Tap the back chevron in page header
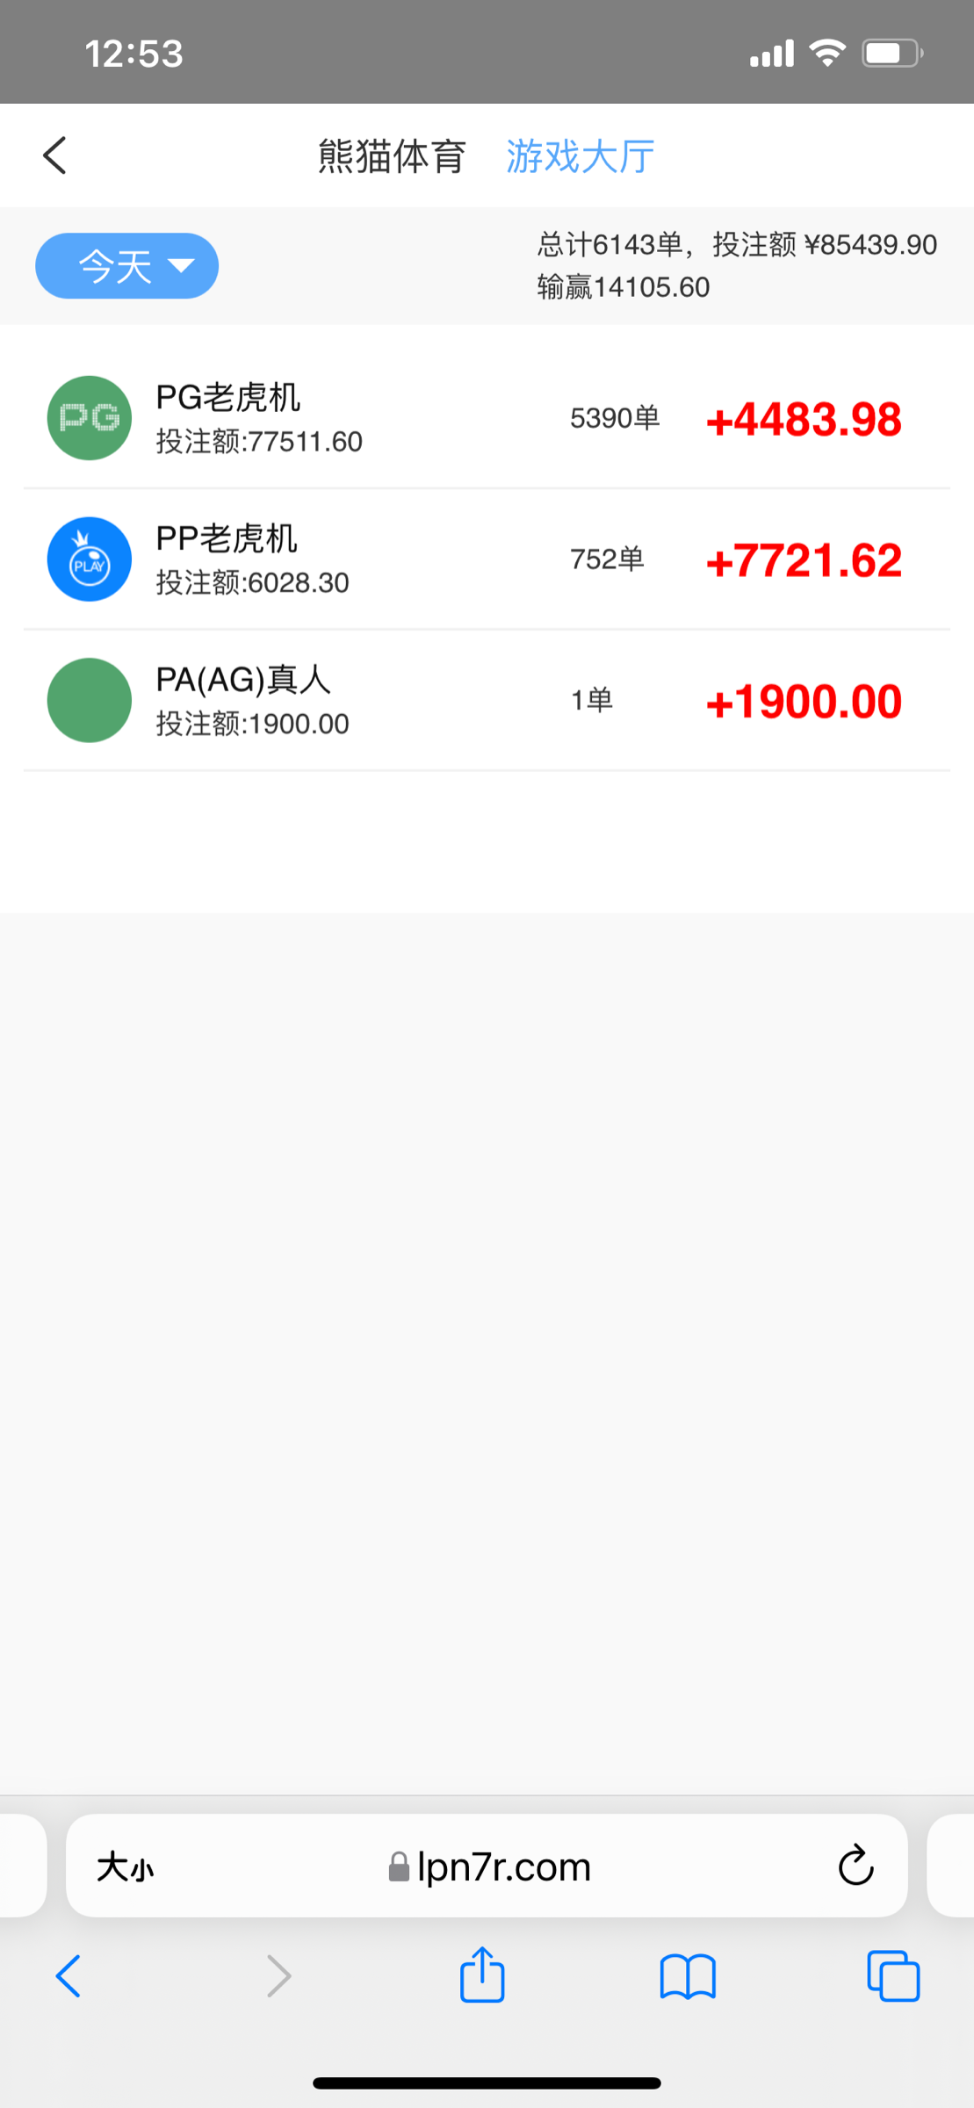This screenshot has height=2108, width=974. pyautogui.click(x=54, y=156)
